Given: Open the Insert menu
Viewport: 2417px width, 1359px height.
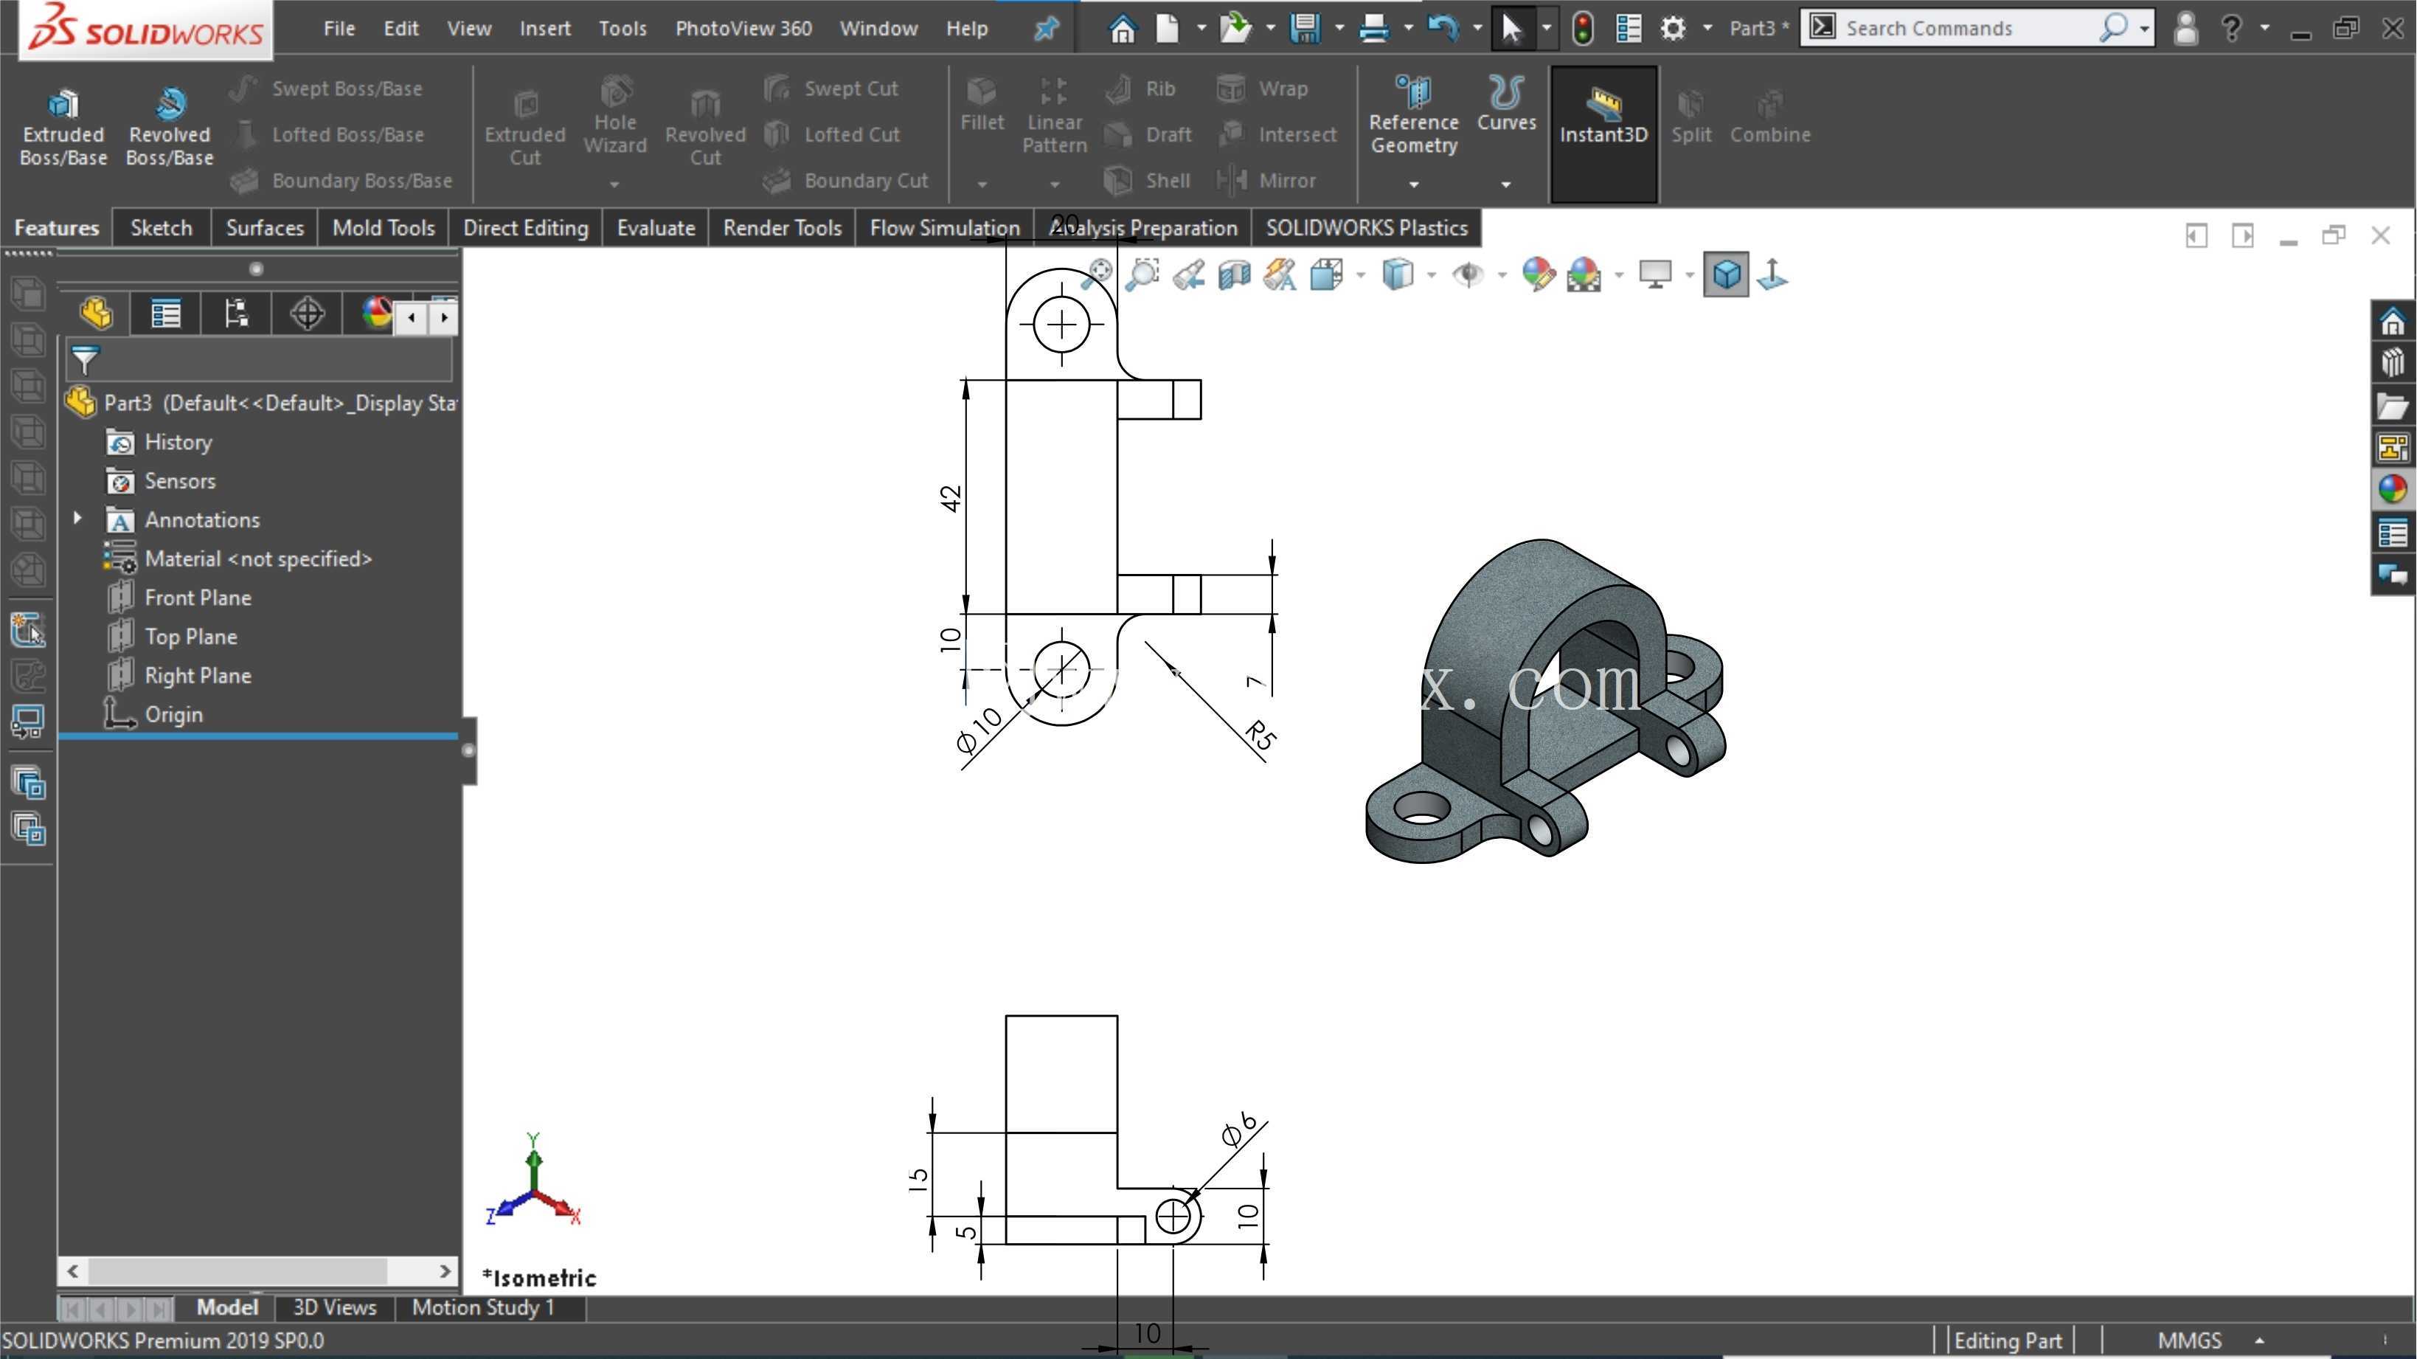Looking at the screenshot, I should tap(544, 28).
